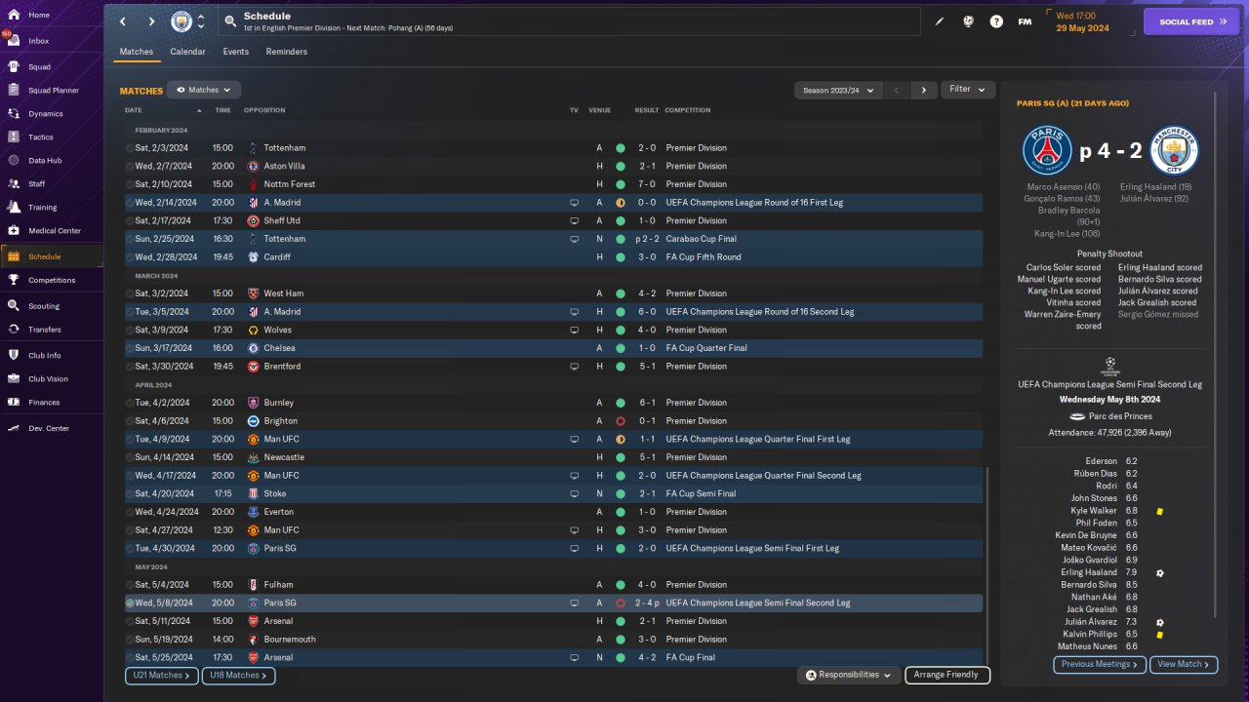Open the help question mark icon

(996, 21)
